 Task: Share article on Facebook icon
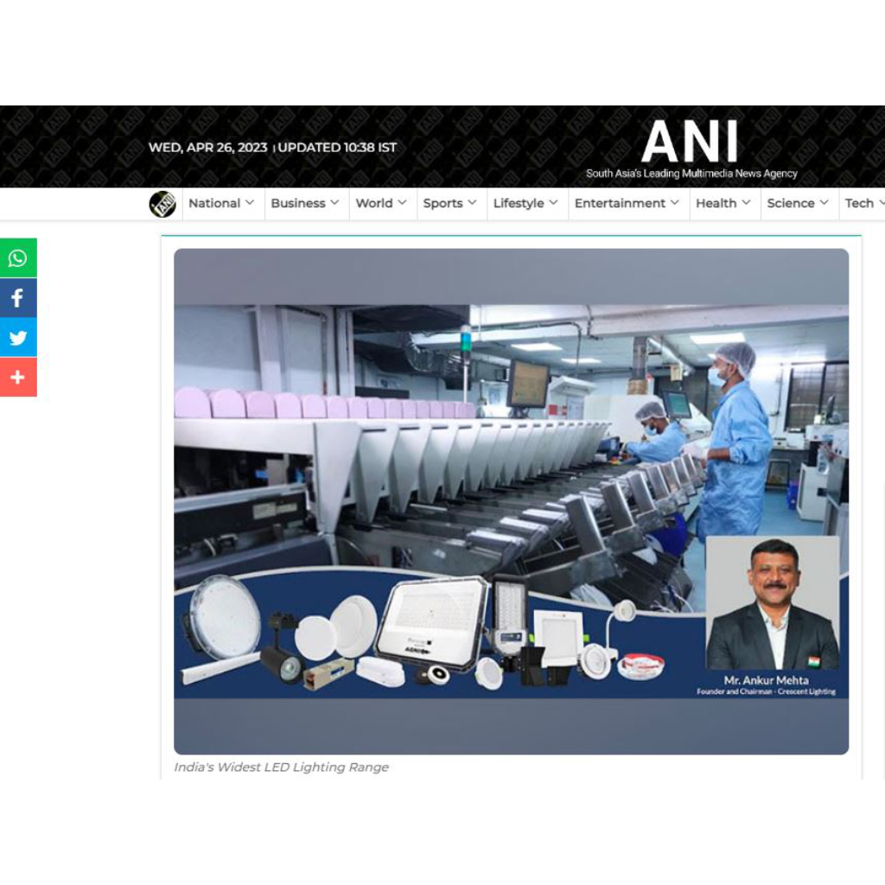18,298
